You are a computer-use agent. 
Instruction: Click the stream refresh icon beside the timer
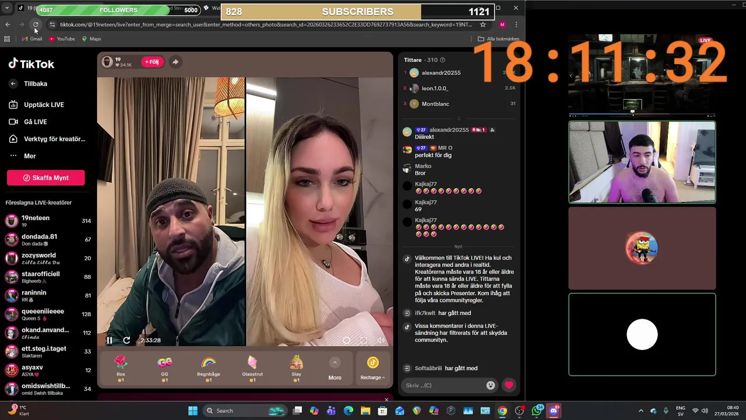pyautogui.click(x=126, y=340)
